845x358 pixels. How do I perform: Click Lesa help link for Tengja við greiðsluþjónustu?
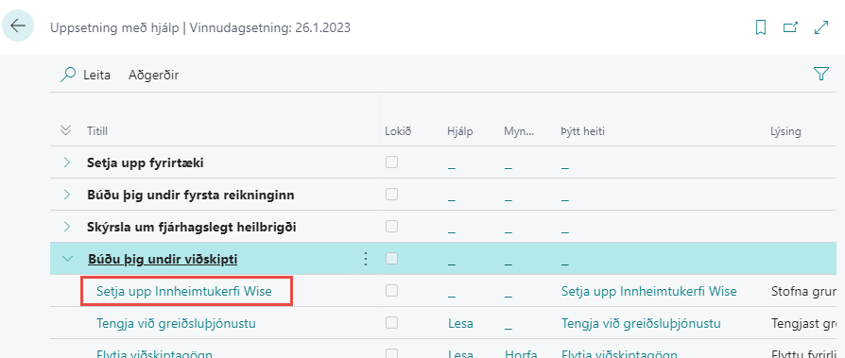tap(460, 324)
